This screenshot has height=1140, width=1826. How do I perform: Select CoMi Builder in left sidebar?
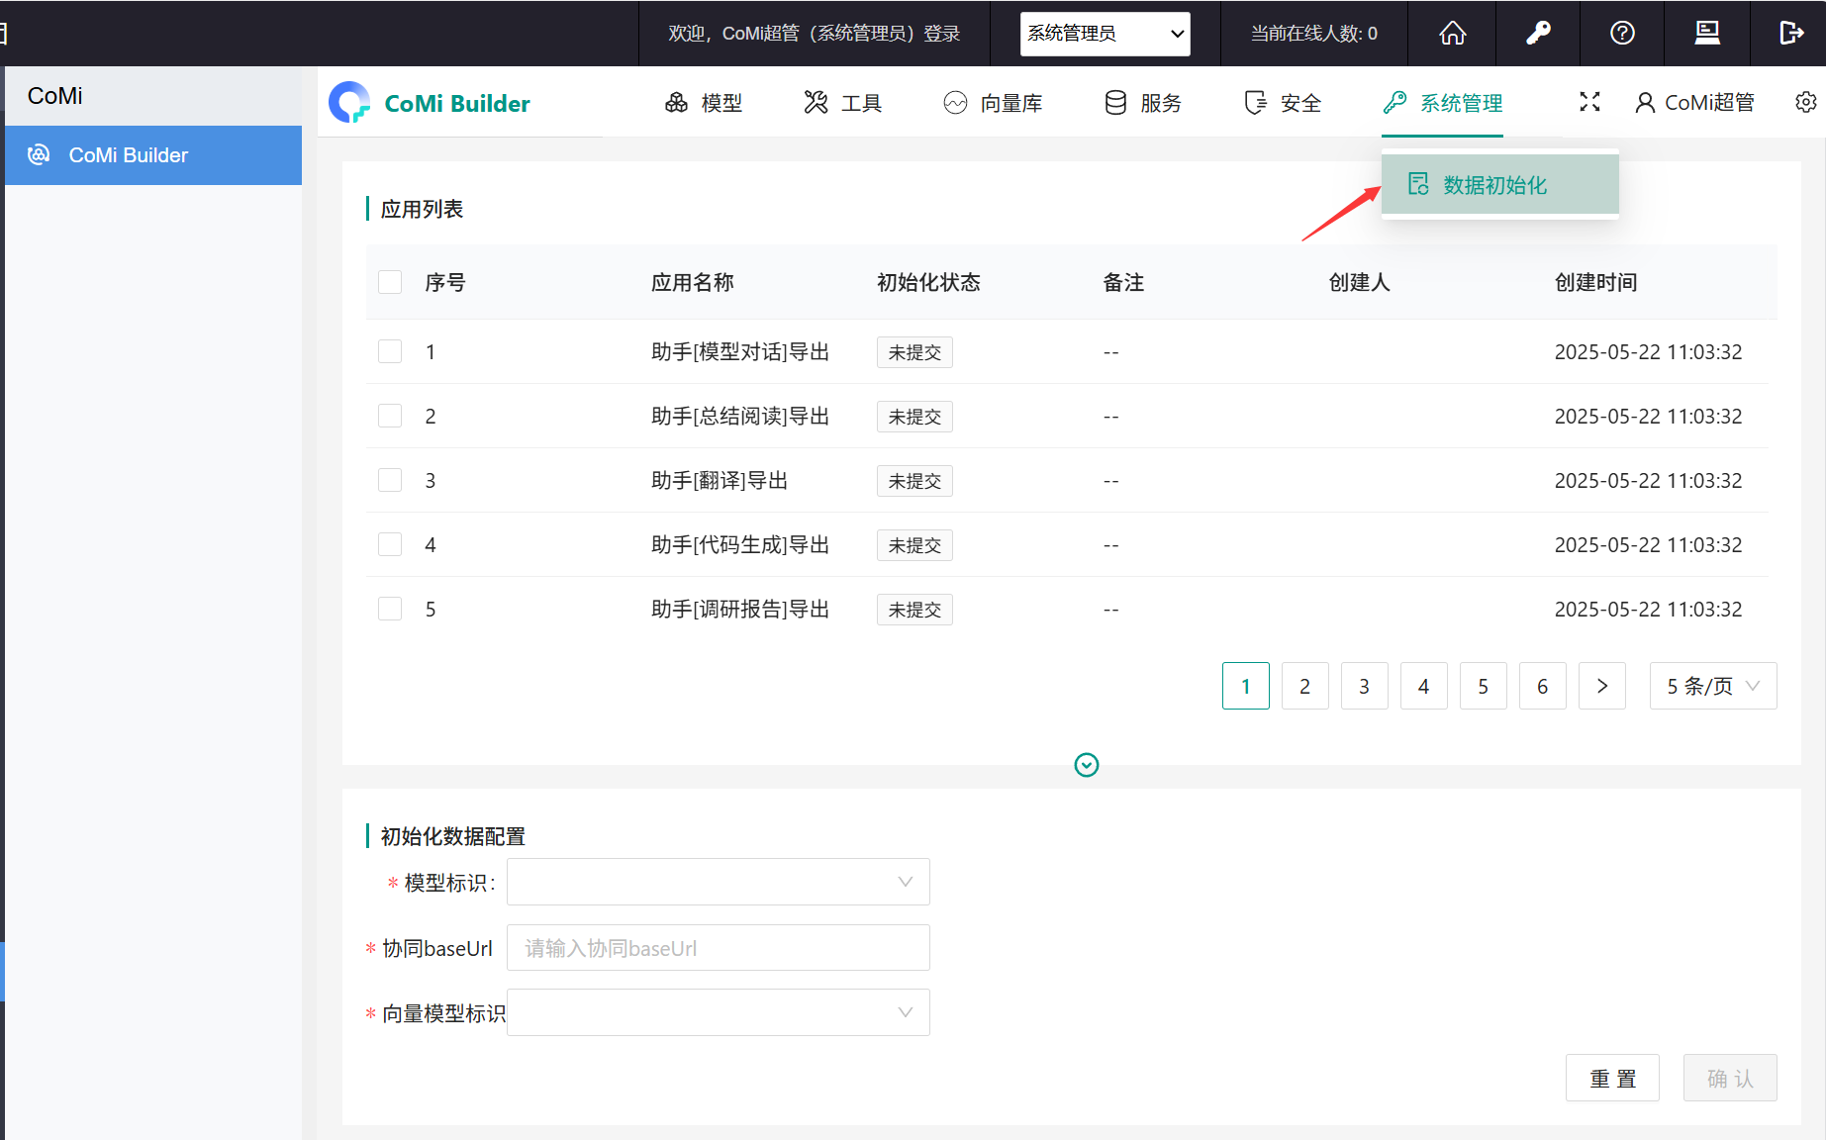[153, 155]
